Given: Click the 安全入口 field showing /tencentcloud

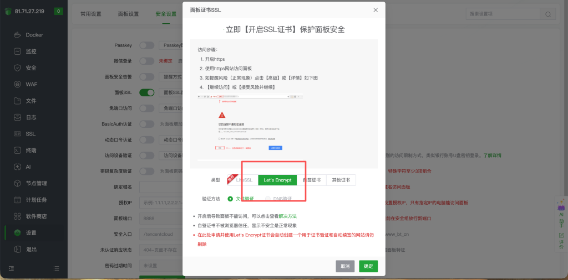Looking at the screenshot, I should coord(161,234).
